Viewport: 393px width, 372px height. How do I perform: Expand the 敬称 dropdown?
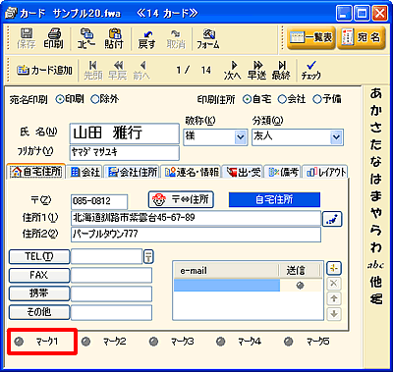point(241,137)
